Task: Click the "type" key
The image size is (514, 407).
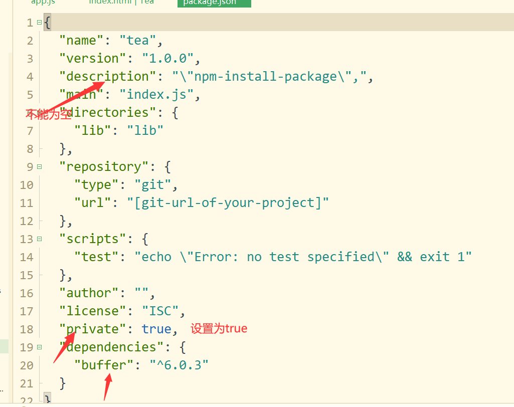Action: [96, 185]
